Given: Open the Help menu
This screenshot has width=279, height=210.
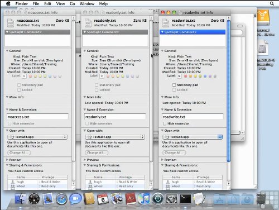Looking at the screenshot, I should [x=103, y=3].
